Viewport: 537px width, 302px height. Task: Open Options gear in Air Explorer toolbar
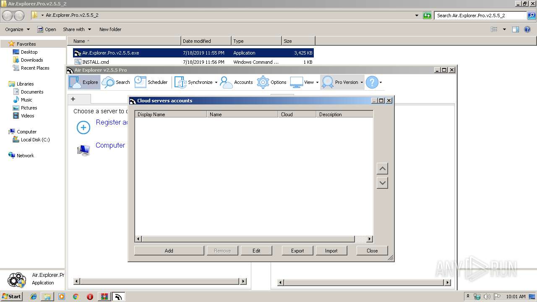click(272, 82)
